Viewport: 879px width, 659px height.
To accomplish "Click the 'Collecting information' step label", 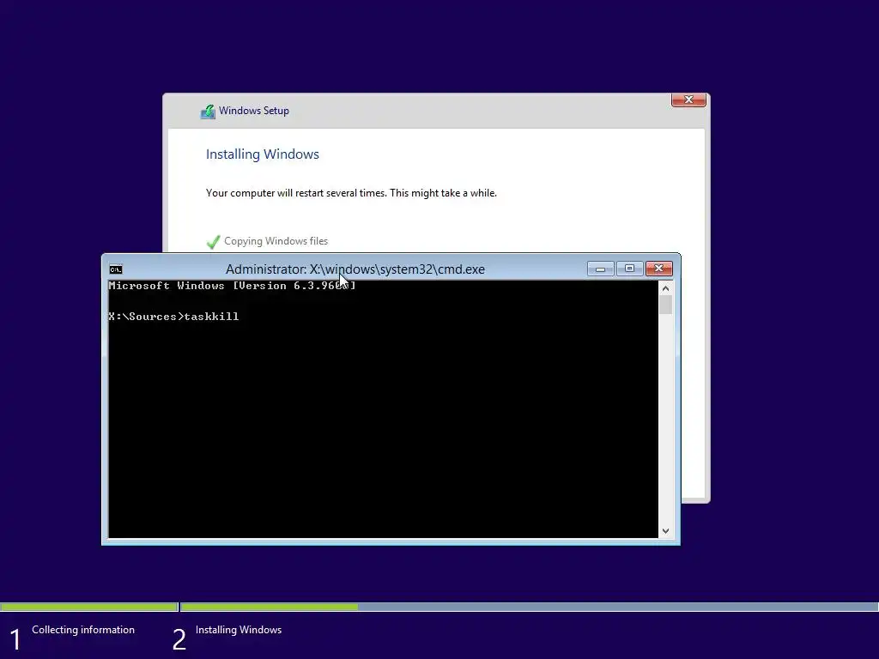I will coord(83,630).
